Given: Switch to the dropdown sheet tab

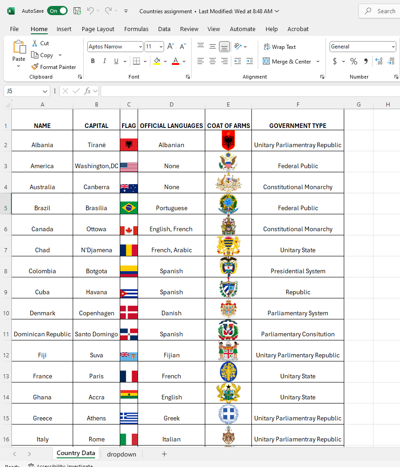Looking at the screenshot, I should [x=121, y=454].
